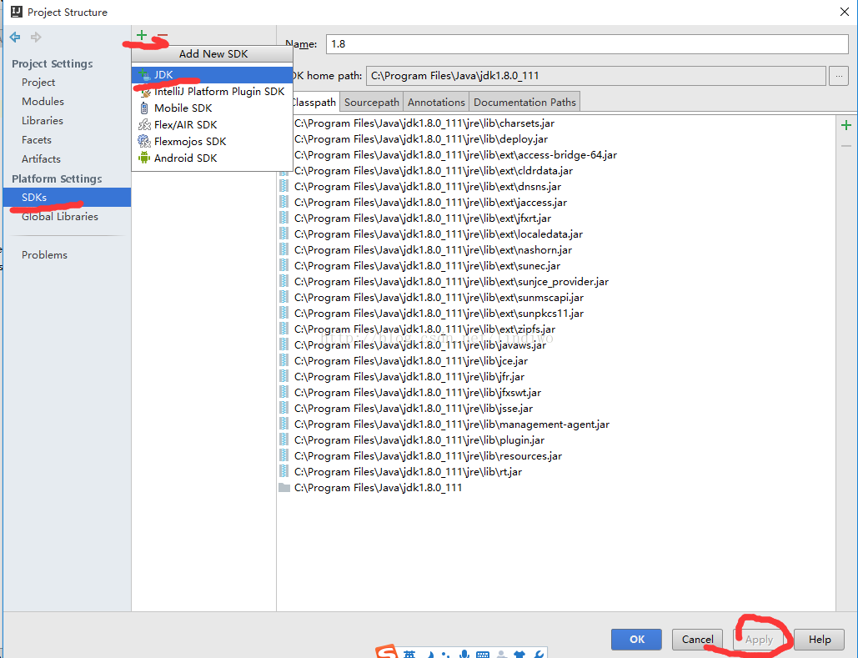Click the microphone icon in the IME toolbar
858x658 pixels.
coord(464,654)
